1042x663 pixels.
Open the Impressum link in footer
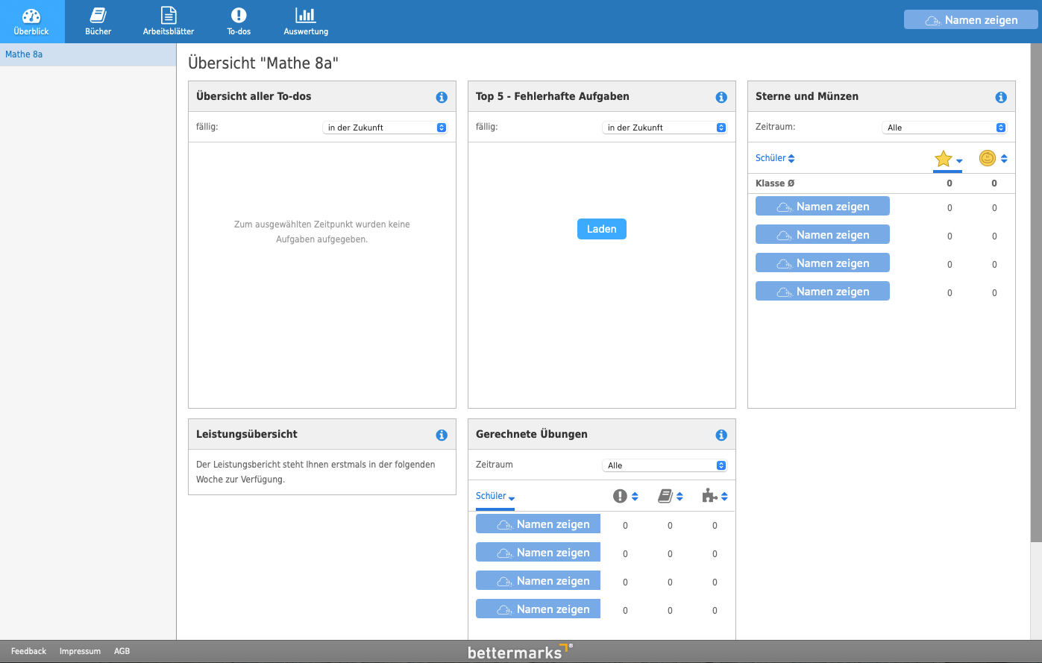[80, 651]
